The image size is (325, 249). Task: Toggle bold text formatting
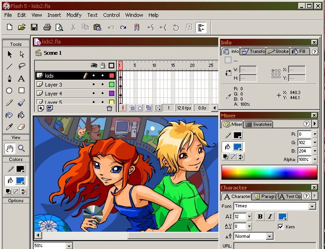260,217
